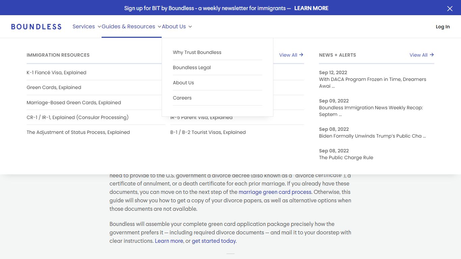Screen dimensions: 461x259
Task: Expand the Services chevron arrow
Action: (99, 27)
